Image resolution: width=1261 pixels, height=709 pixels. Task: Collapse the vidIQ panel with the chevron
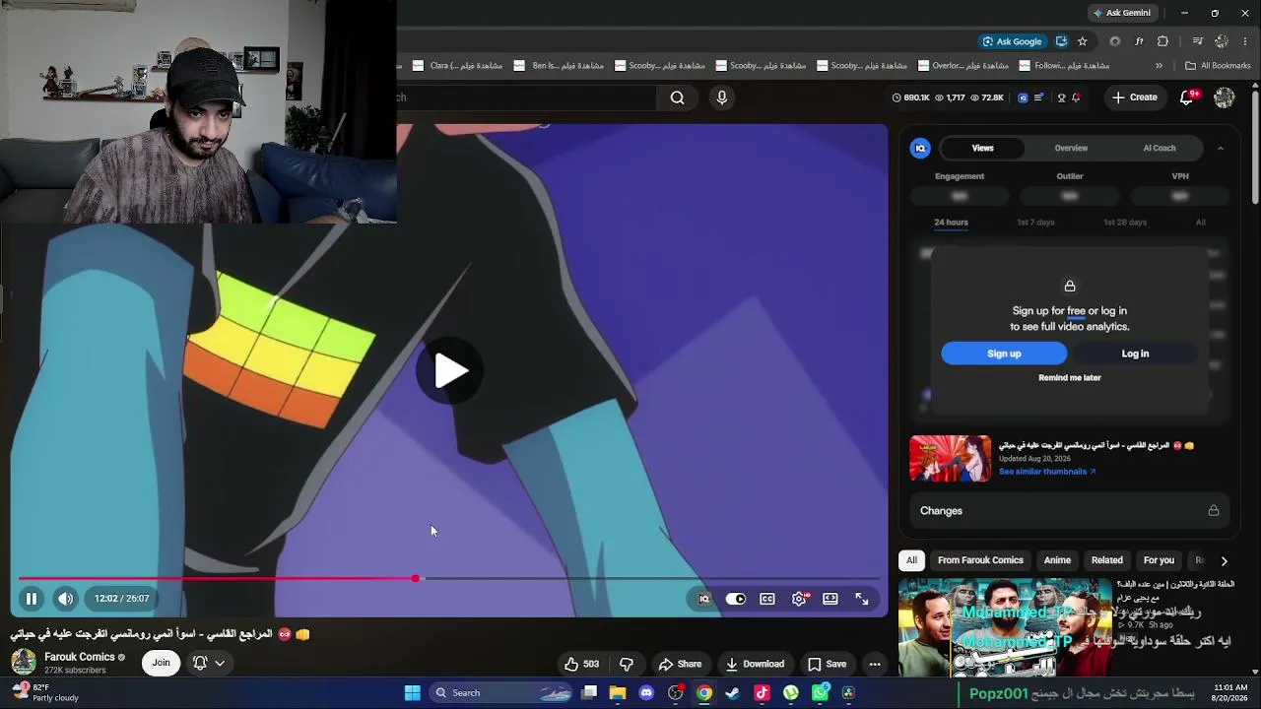tap(1221, 148)
